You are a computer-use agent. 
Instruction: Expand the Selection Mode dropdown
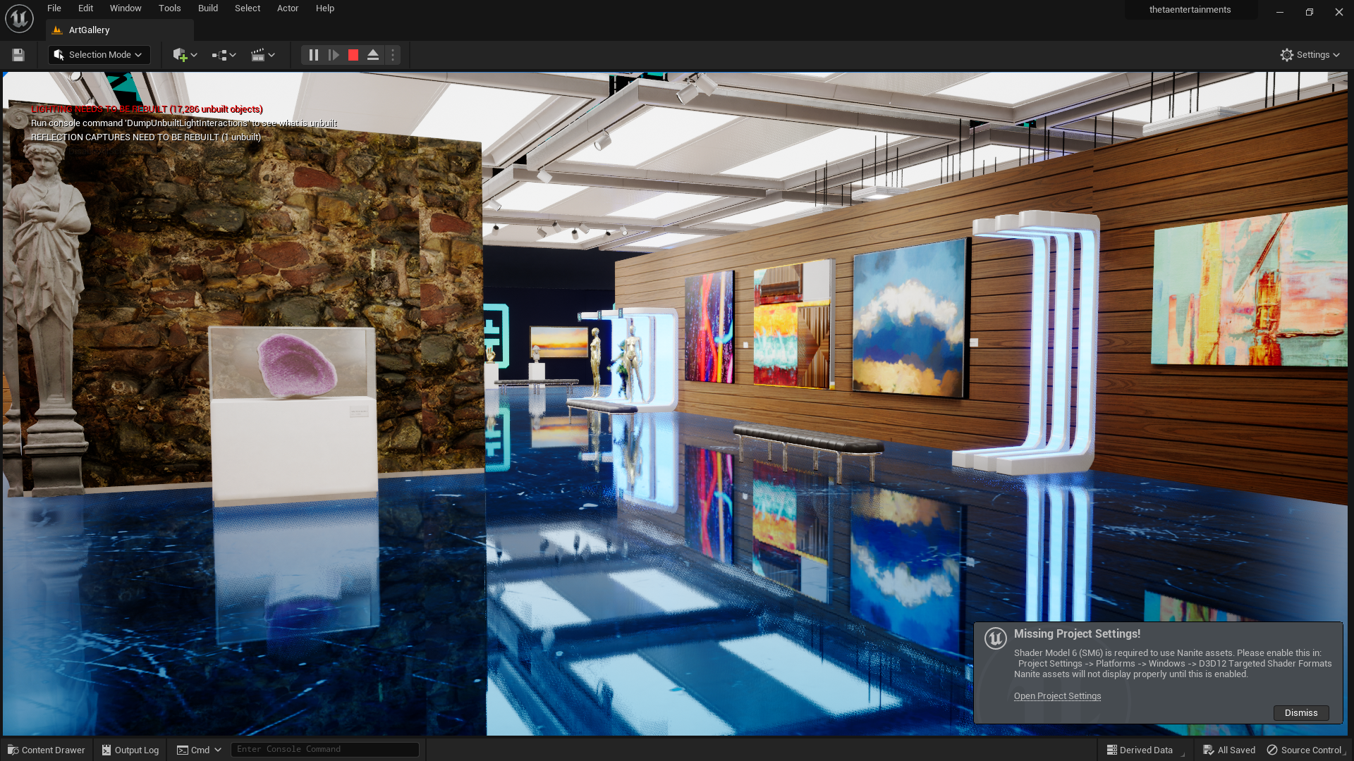pos(99,55)
